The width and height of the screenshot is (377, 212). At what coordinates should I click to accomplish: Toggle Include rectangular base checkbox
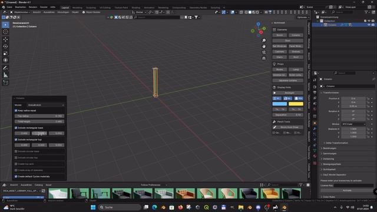16,128
